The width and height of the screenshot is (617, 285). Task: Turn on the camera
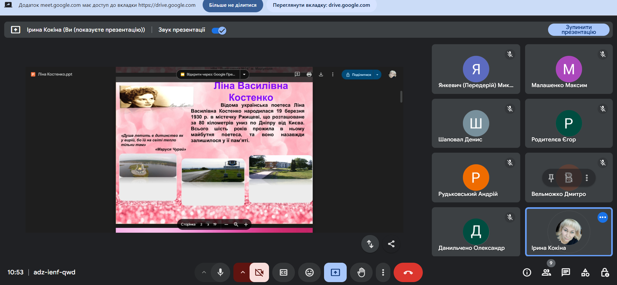[x=259, y=272]
